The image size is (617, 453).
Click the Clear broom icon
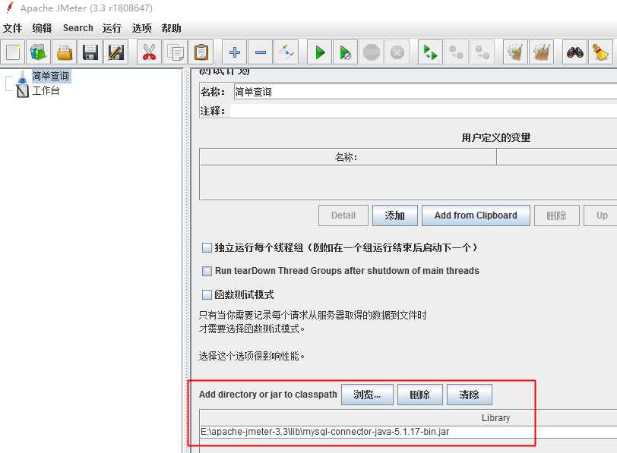[515, 52]
